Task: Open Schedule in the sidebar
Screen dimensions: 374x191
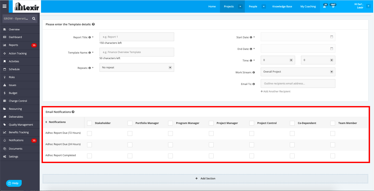Action: click(x=20, y=69)
